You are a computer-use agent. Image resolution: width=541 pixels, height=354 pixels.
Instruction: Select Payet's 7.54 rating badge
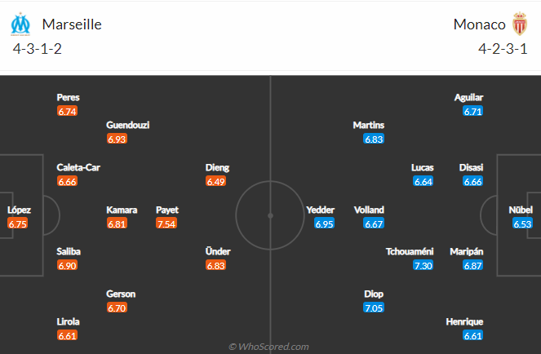click(x=166, y=223)
